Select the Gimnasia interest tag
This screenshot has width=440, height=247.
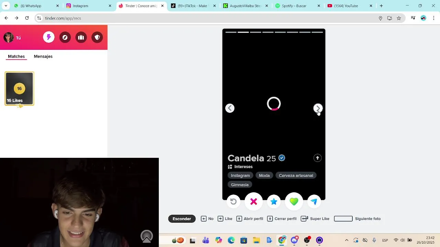(x=240, y=185)
